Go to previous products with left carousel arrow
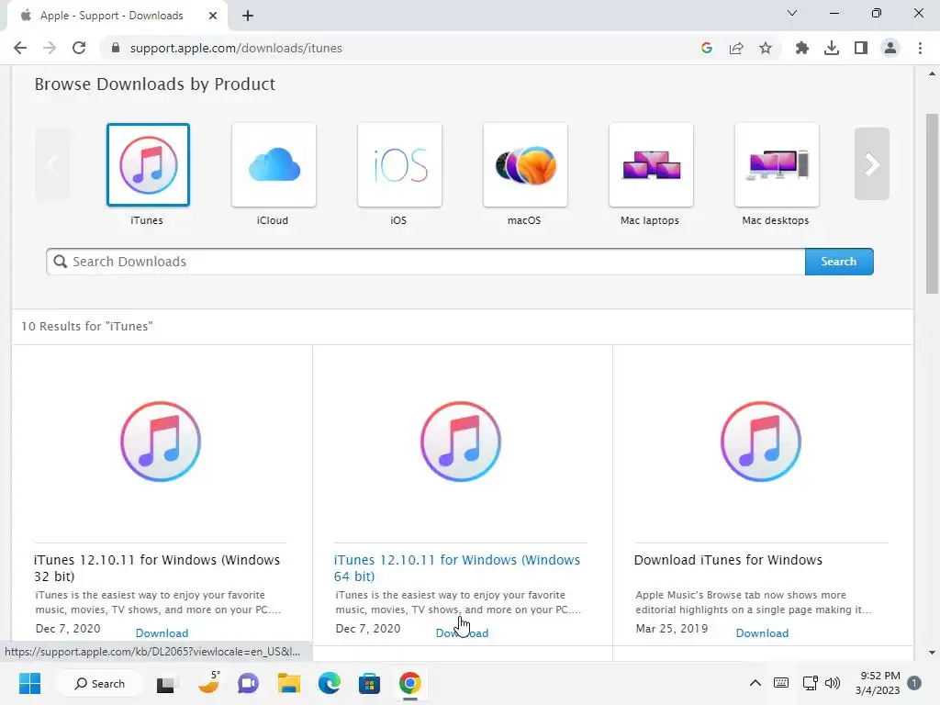 [52, 163]
